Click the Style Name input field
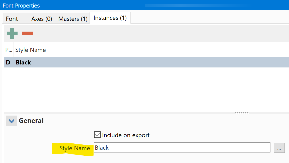The width and height of the screenshot is (289, 163). point(182,147)
